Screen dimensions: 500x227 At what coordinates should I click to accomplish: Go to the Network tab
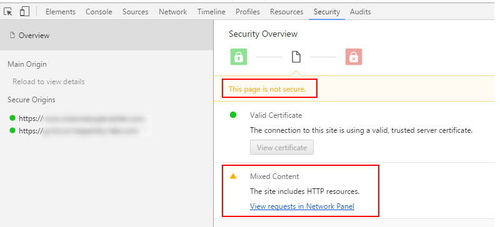point(173,12)
